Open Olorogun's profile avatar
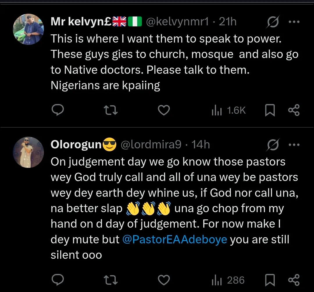The width and height of the screenshot is (314, 292). click(28, 152)
